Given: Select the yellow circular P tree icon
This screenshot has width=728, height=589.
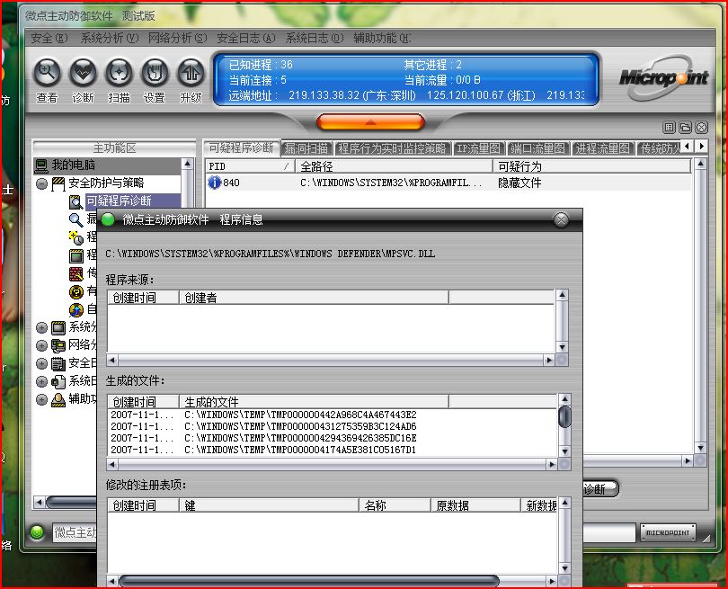Looking at the screenshot, I should [75, 291].
